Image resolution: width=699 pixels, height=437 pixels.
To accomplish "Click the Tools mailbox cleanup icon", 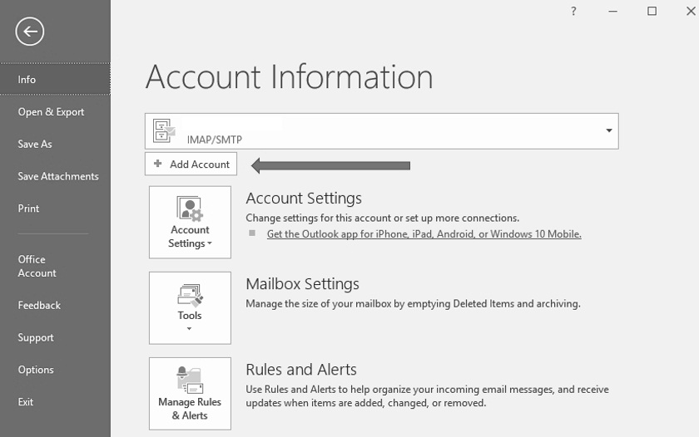I will (x=191, y=296).
